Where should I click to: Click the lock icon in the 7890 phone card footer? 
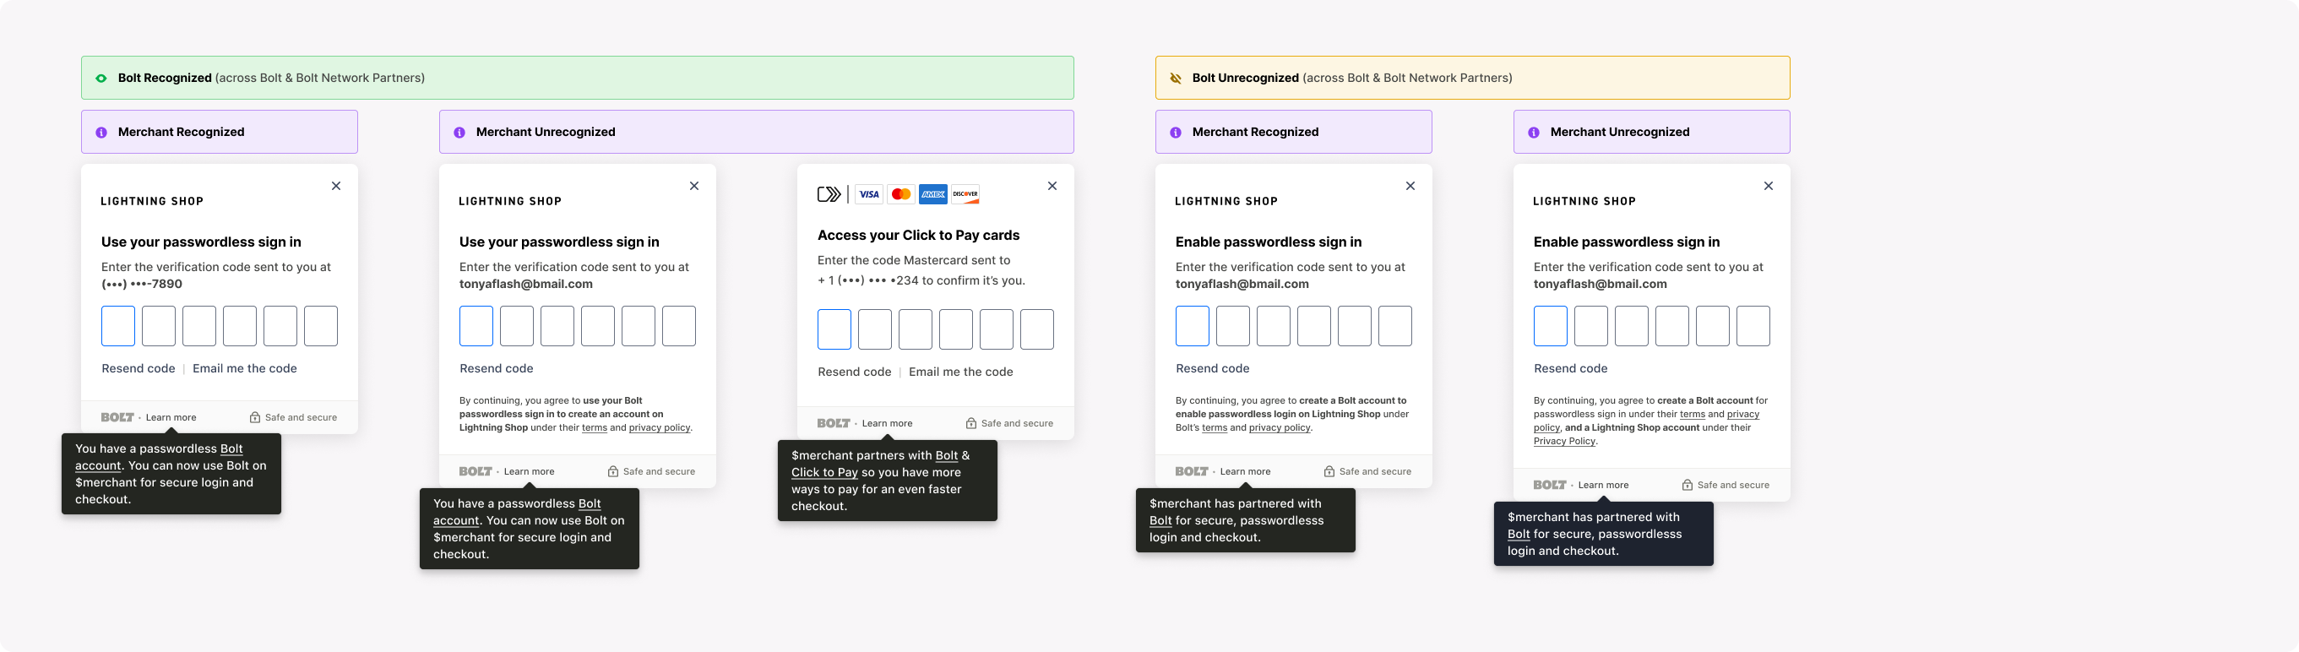[x=254, y=417]
